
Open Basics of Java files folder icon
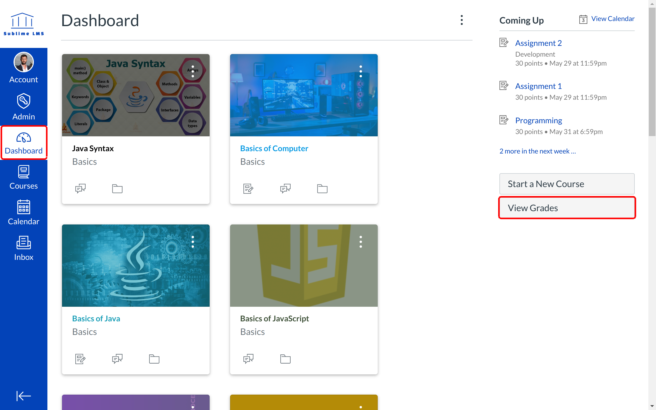click(154, 359)
